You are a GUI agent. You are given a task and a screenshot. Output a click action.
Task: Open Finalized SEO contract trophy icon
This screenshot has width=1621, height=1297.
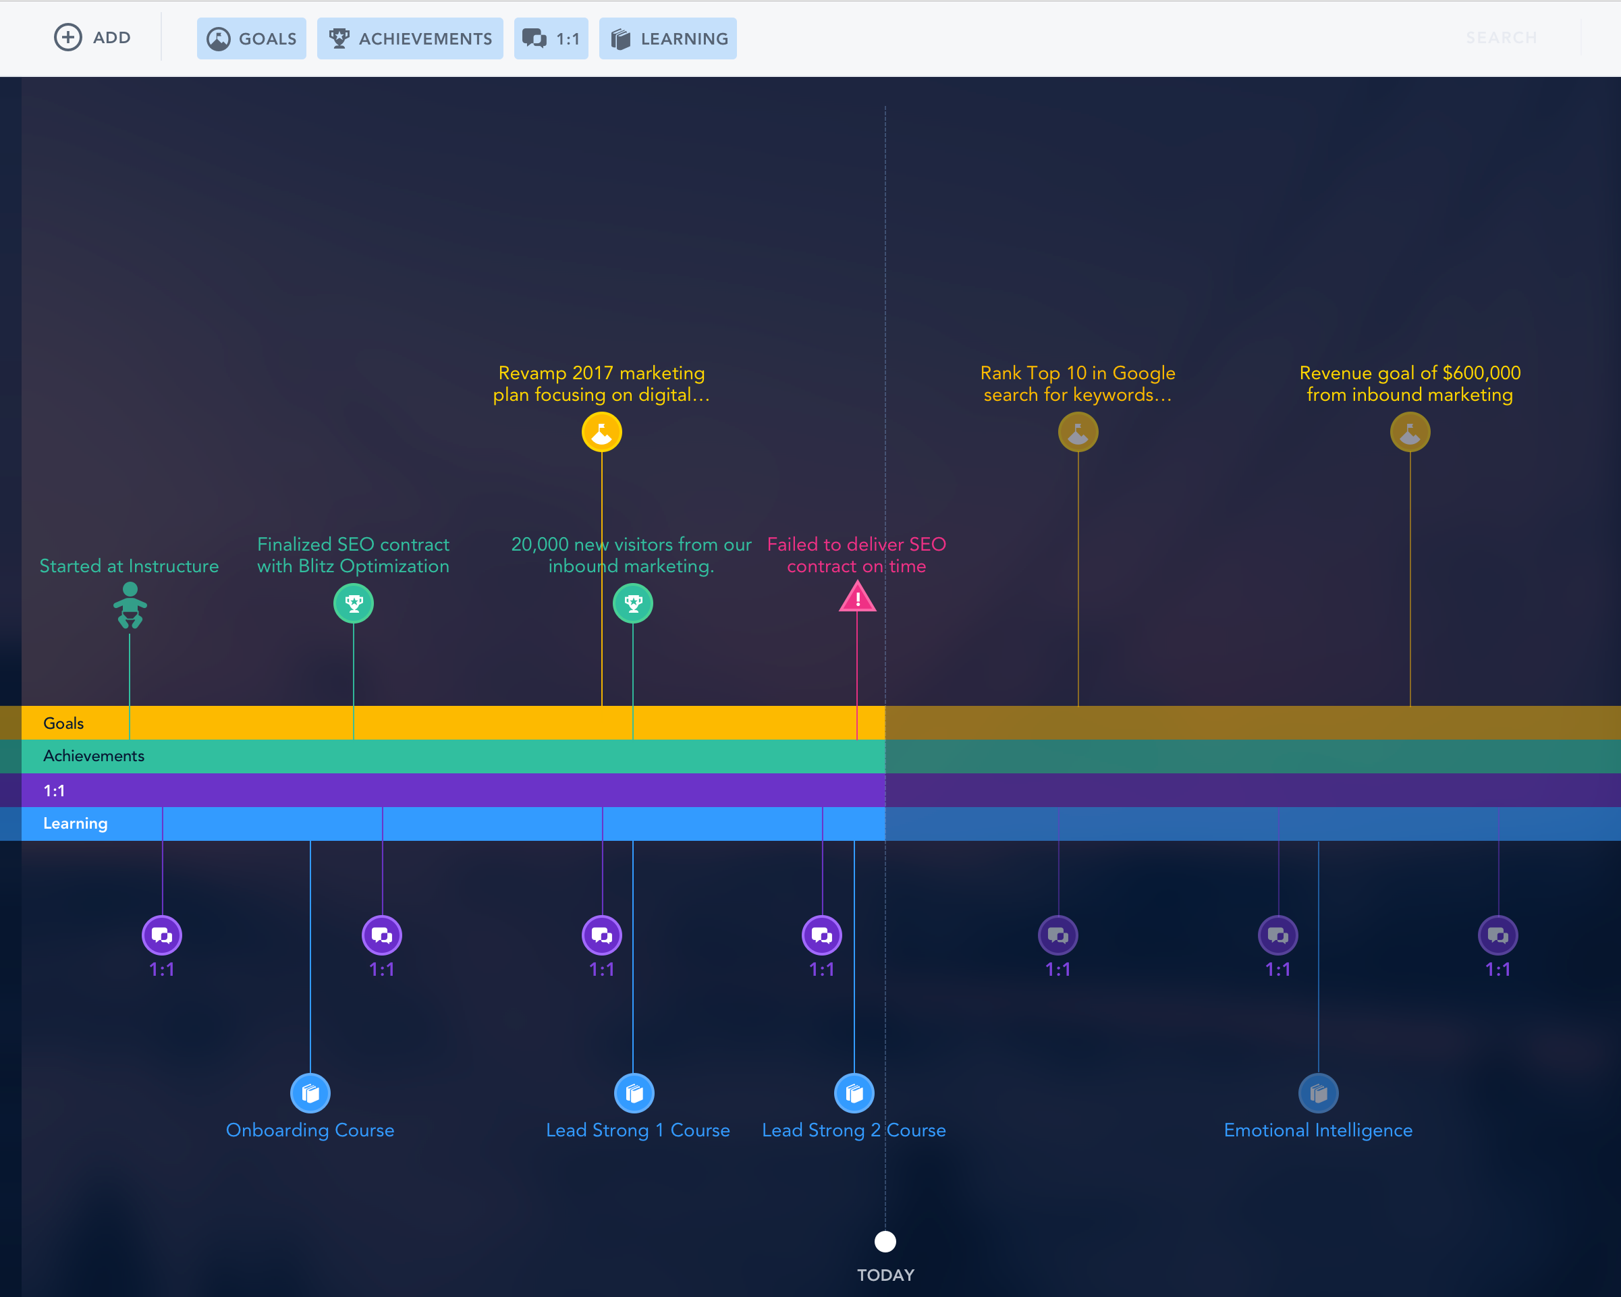pyautogui.click(x=354, y=603)
